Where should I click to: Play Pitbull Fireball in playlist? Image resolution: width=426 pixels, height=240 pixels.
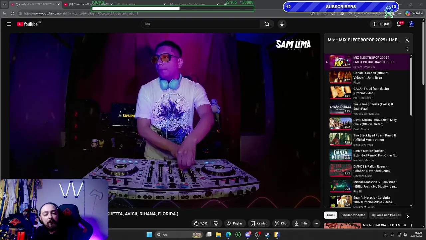tap(368, 77)
